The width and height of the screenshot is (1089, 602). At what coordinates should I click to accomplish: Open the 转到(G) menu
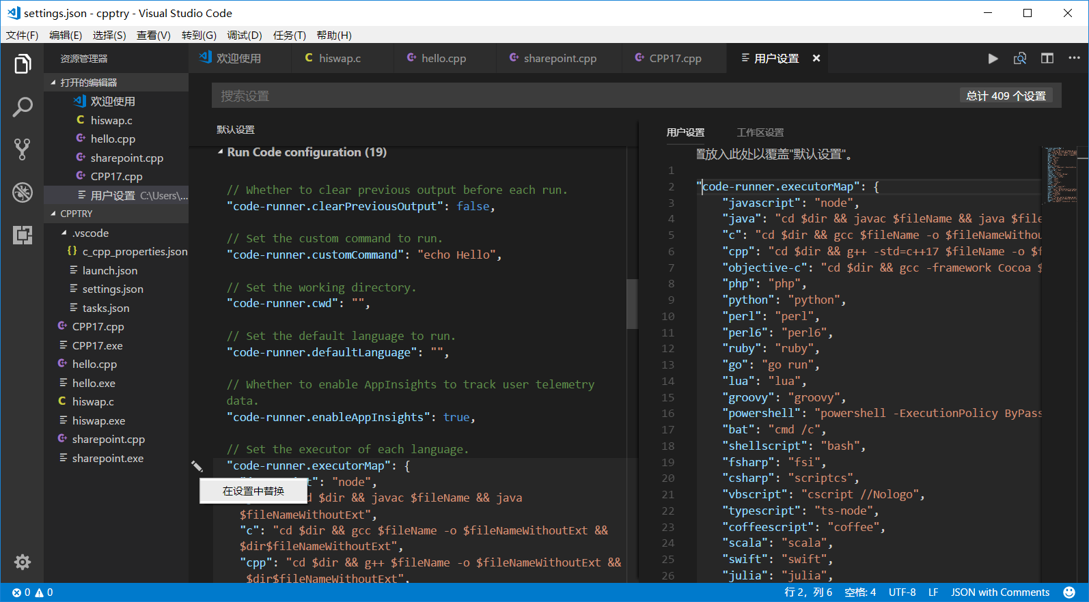tap(199, 35)
